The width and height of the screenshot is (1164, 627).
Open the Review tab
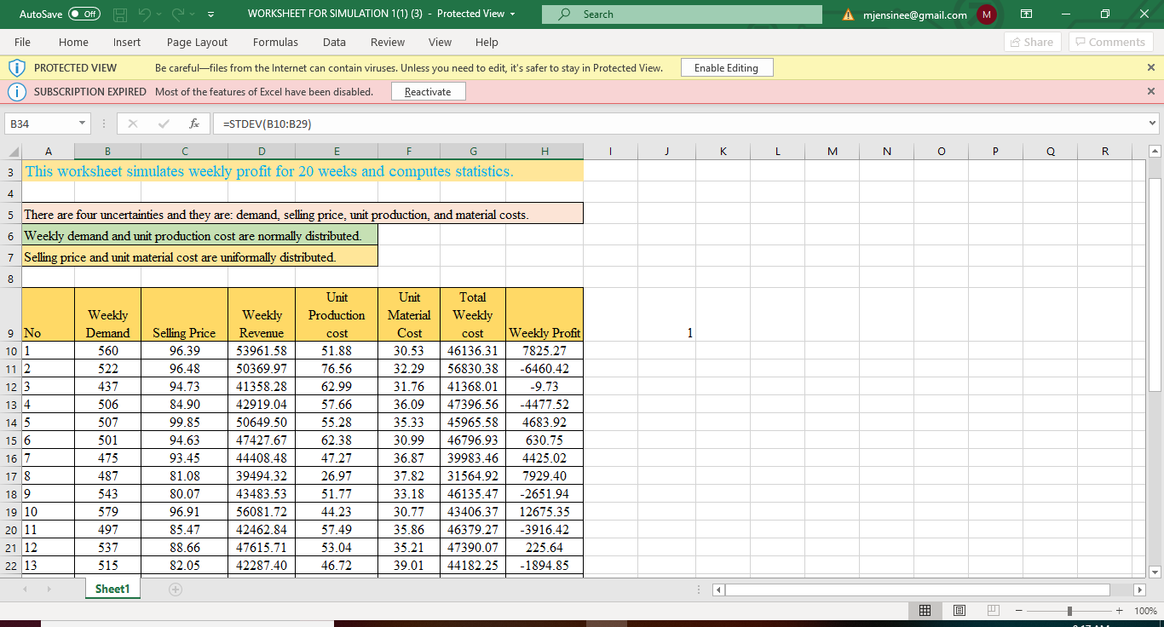click(x=388, y=42)
